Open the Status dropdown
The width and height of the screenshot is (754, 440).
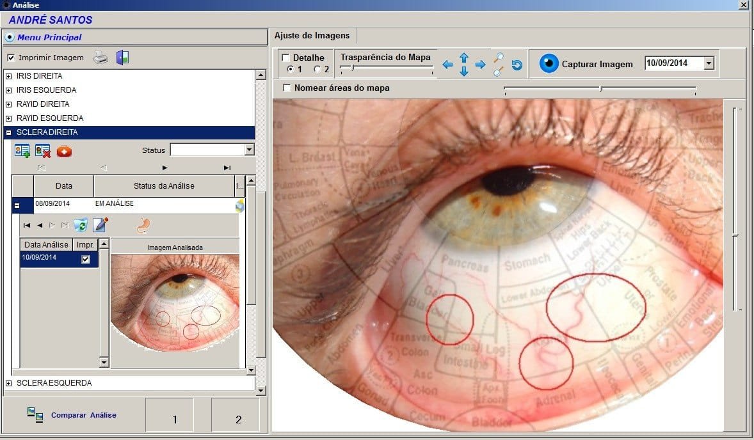coord(249,150)
